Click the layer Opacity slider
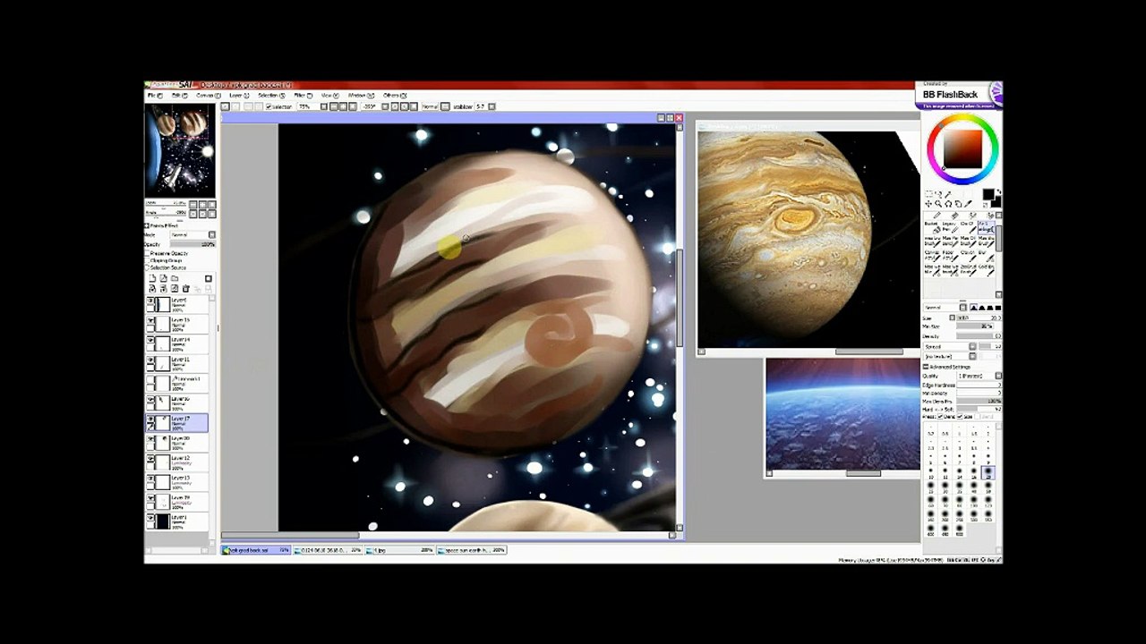1146x644 pixels. point(191,244)
